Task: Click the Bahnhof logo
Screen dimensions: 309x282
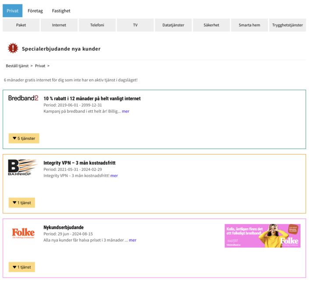Action: tap(22, 167)
